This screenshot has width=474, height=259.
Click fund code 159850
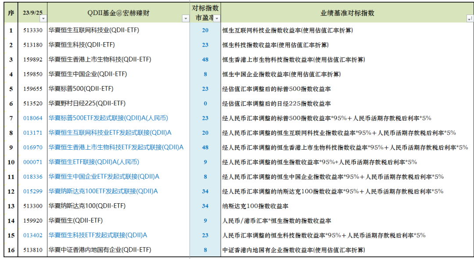[x=32, y=74]
